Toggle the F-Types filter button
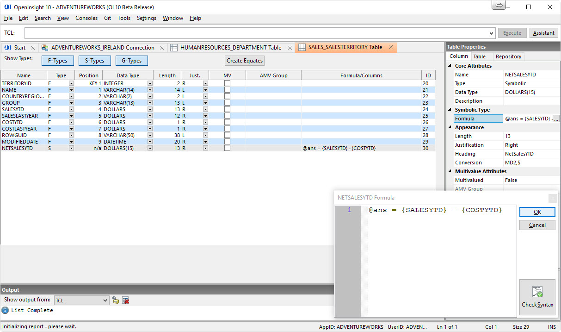This screenshot has height=332, width=561. 57,61
